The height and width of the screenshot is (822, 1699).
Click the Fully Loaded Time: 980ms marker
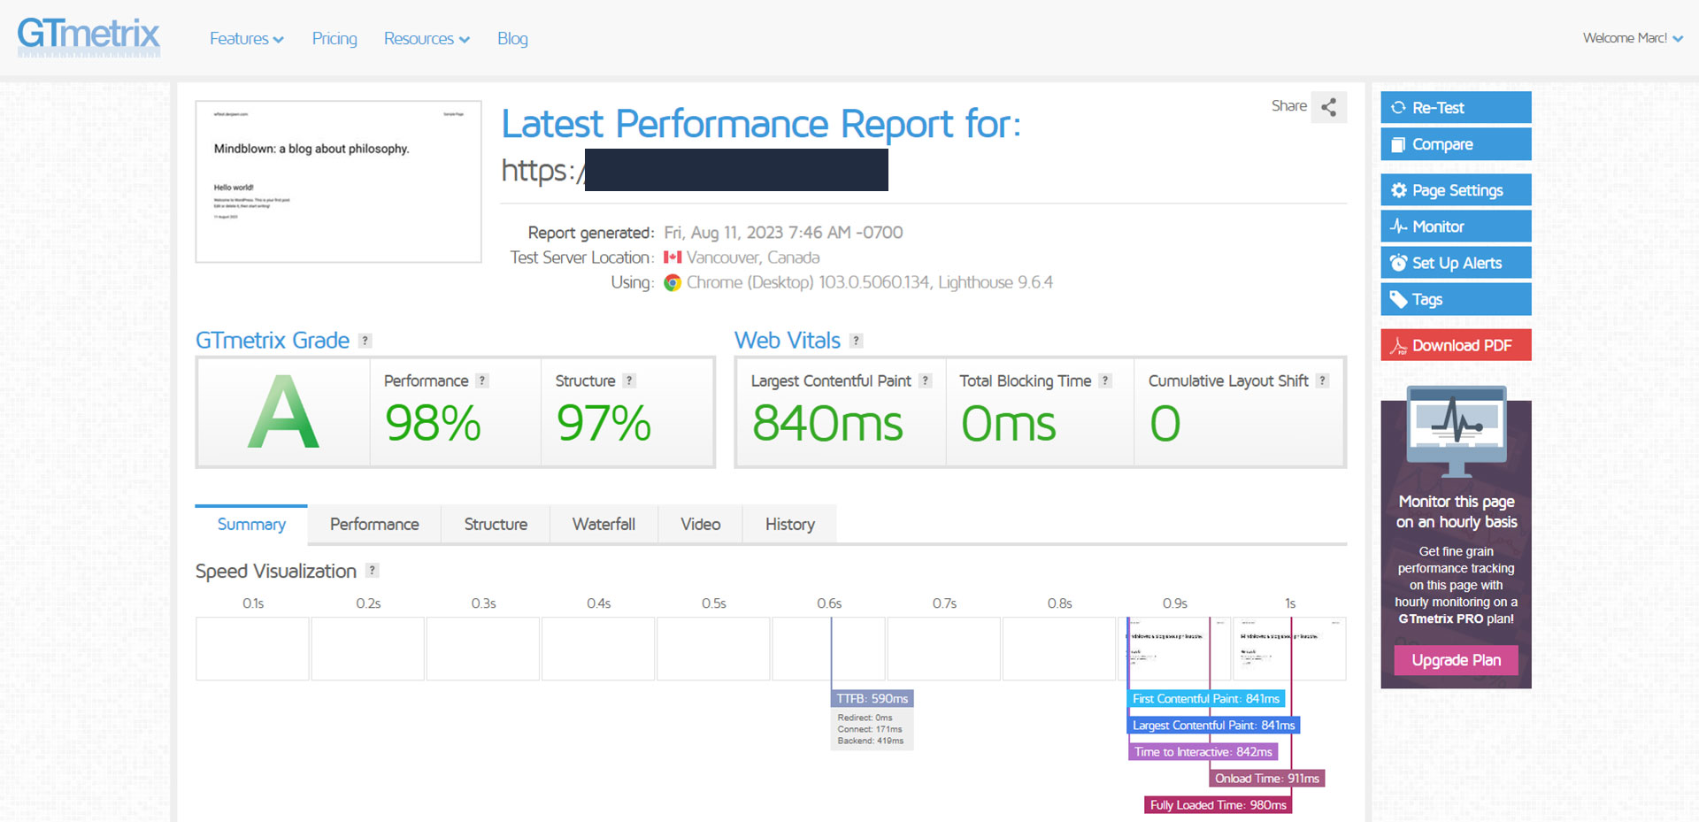point(1218,805)
